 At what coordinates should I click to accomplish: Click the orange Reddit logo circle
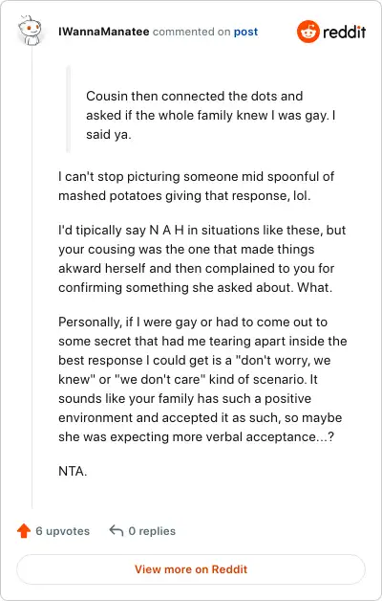click(x=308, y=32)
